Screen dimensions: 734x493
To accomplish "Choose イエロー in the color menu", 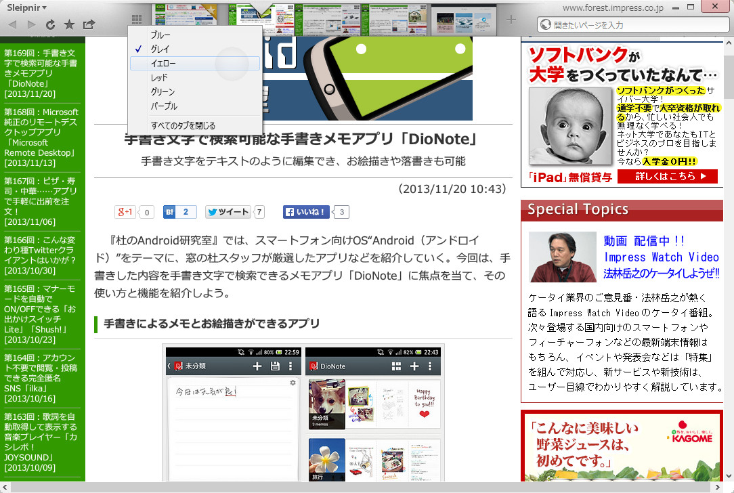I will [x=195, y=63].
